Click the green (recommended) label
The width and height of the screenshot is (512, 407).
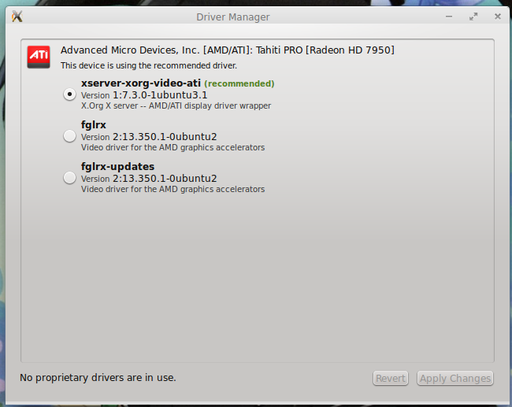239,84
